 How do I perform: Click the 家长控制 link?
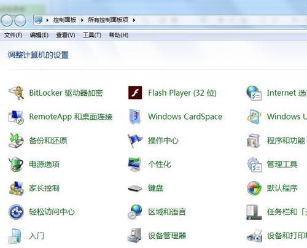pos(44,188)
